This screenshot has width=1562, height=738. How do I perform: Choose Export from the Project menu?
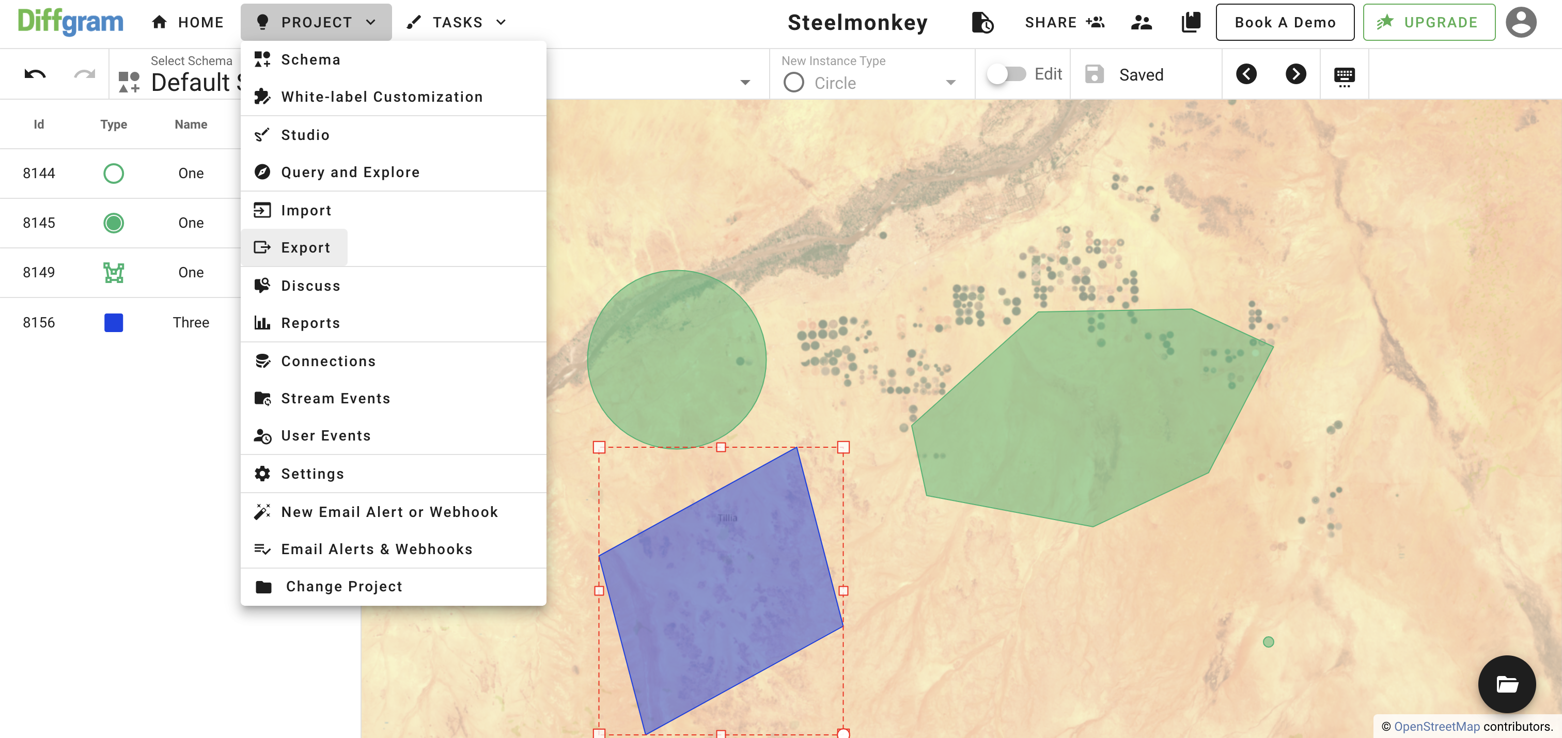click(x=305, y=247)
